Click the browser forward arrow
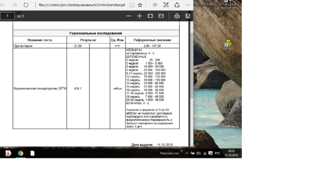This screenshot has width=335, height=188. 15,5
